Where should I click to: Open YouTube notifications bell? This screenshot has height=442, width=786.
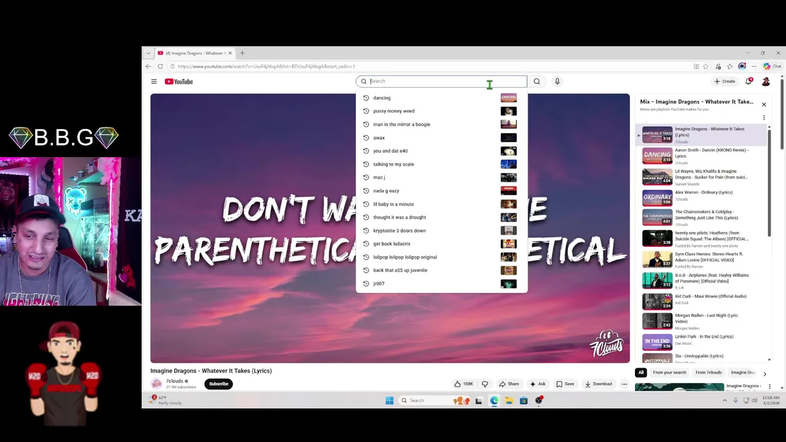(749, 81)
